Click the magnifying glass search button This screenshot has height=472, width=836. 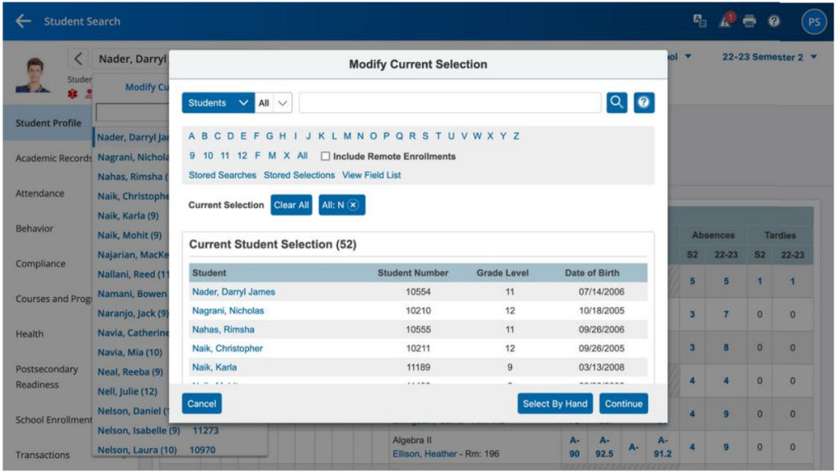[x=616, y=102]
